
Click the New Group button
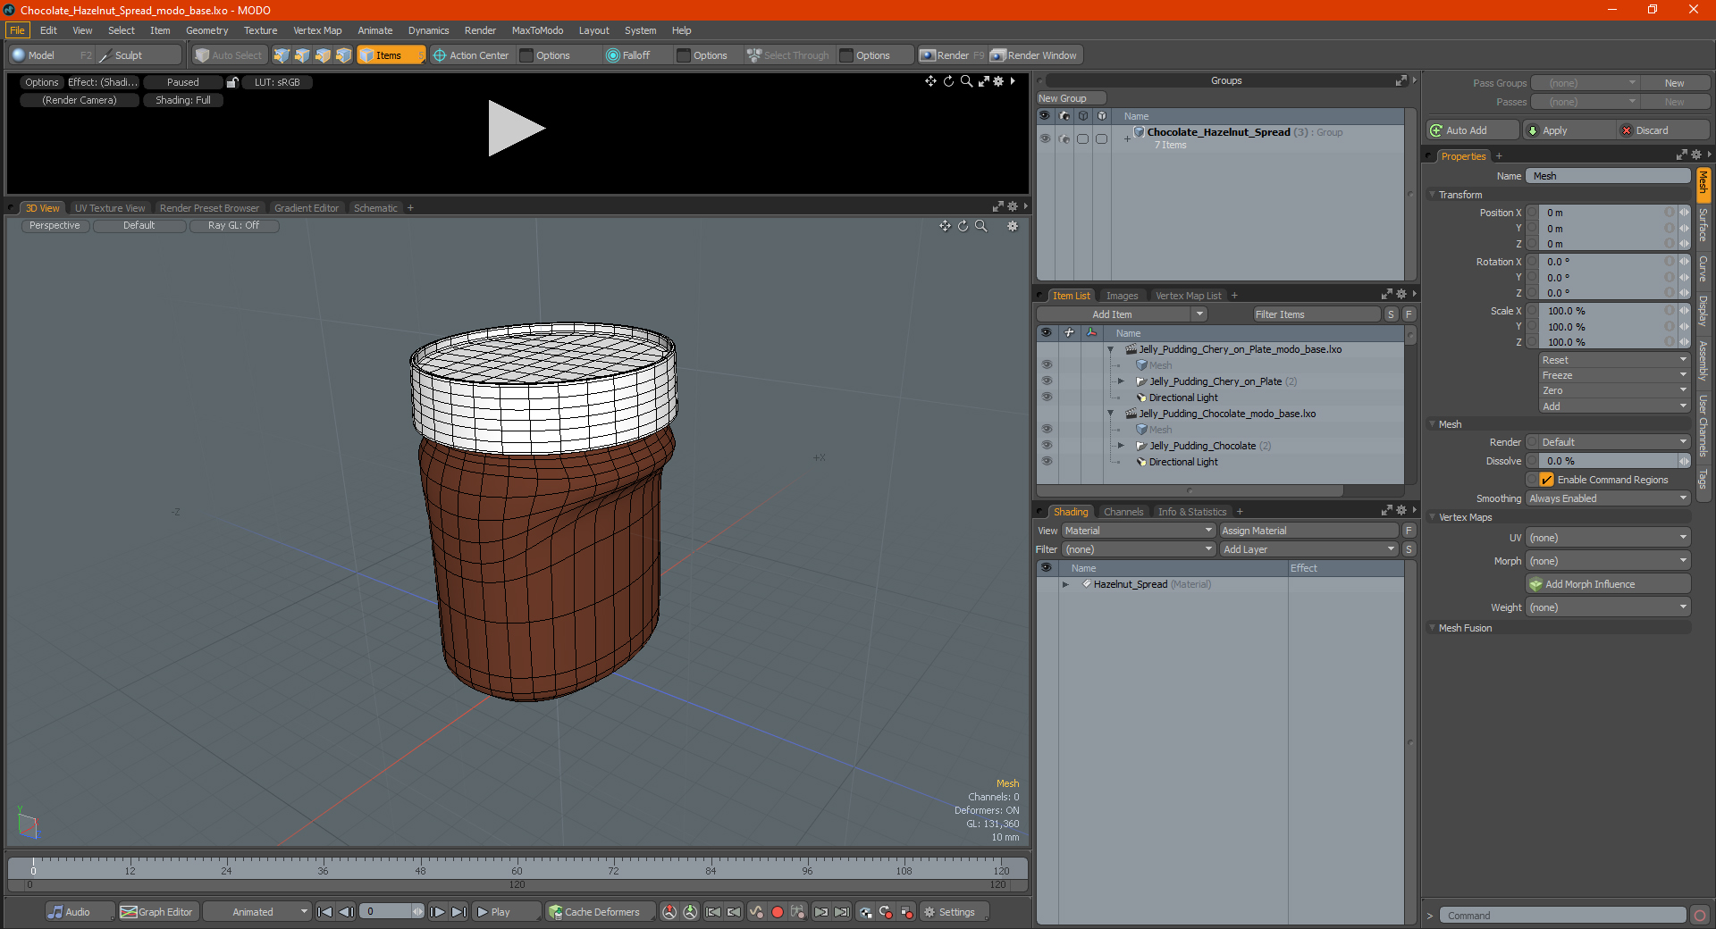coord(1071,98)
